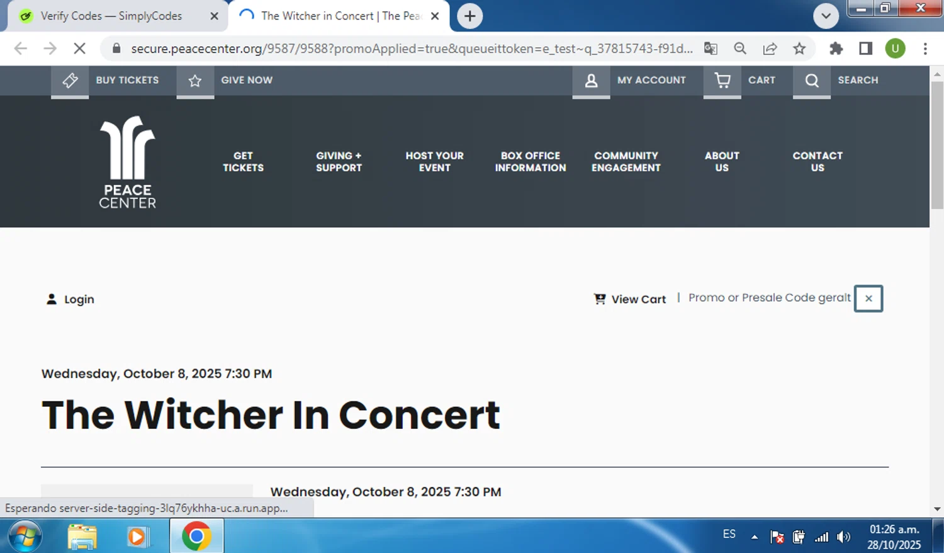944x553 pixels.
Task: Click the page scrollbar up arrow
Action: tap(937, 74)
